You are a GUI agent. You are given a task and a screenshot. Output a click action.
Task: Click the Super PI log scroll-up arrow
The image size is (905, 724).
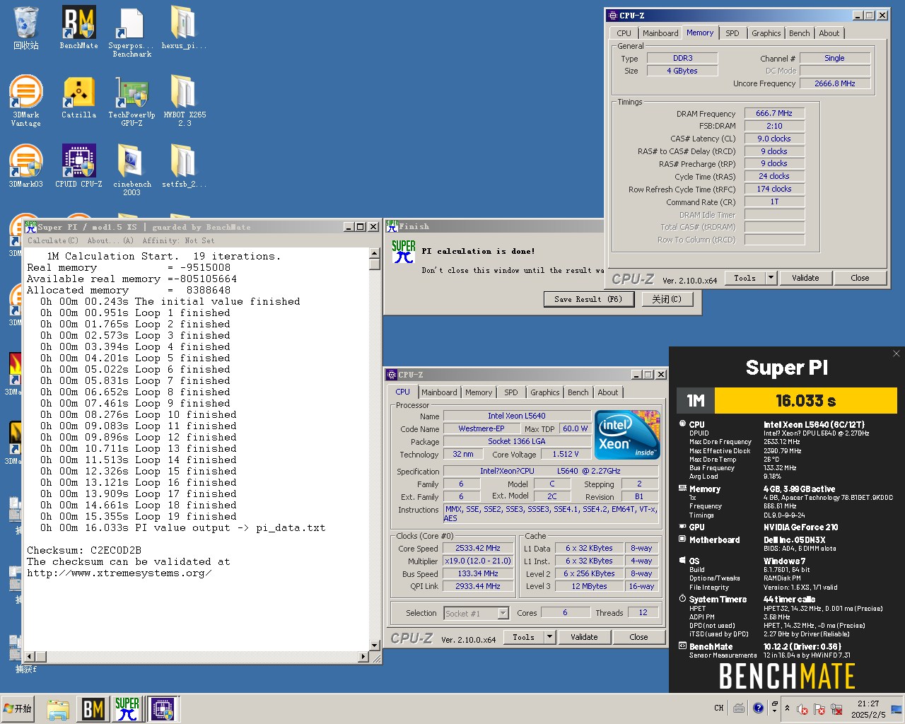click(x=375, y=252)
